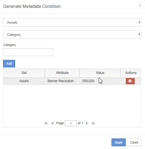Viewport: 145px width, 149px height.
Task: Dismiss the dialog with the top X icon
Action: pyautogui.click(x=140, y=5)
